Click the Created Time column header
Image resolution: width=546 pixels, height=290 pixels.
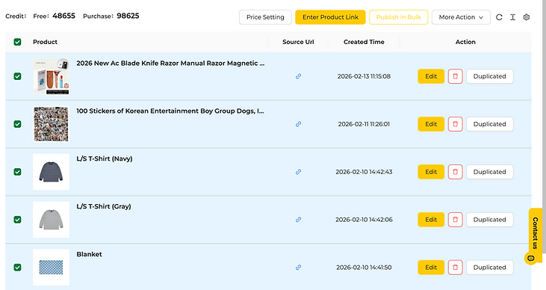[364, 42]
